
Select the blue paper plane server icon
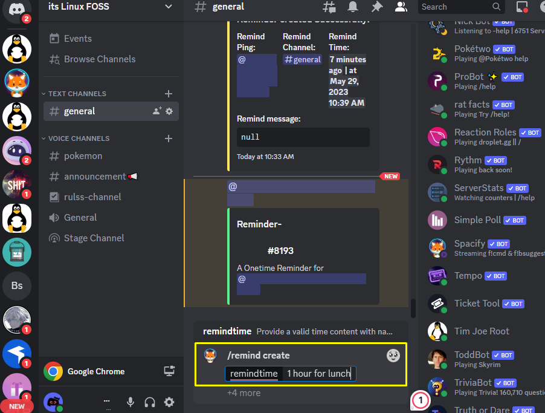(17, 354)
